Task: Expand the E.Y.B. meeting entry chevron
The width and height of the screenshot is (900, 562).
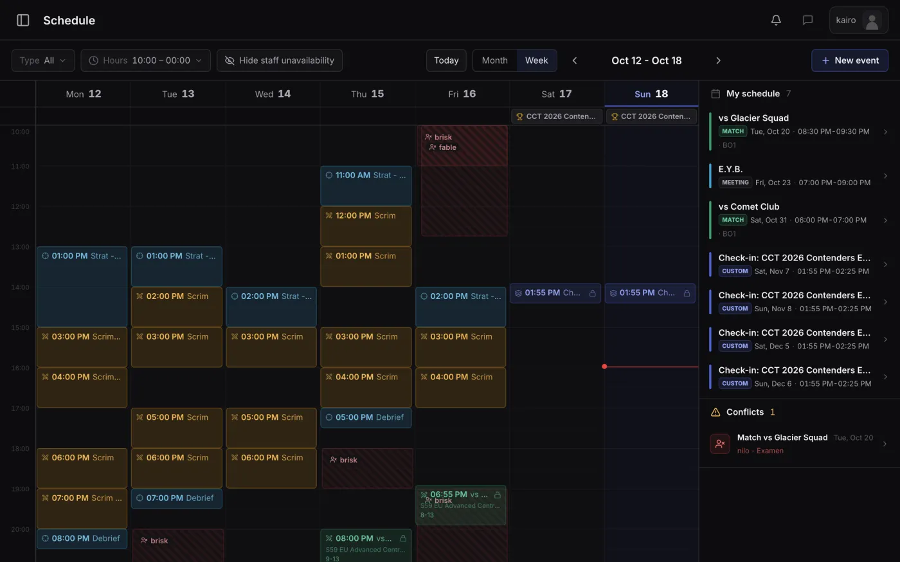Action: [x=885, y=176]
